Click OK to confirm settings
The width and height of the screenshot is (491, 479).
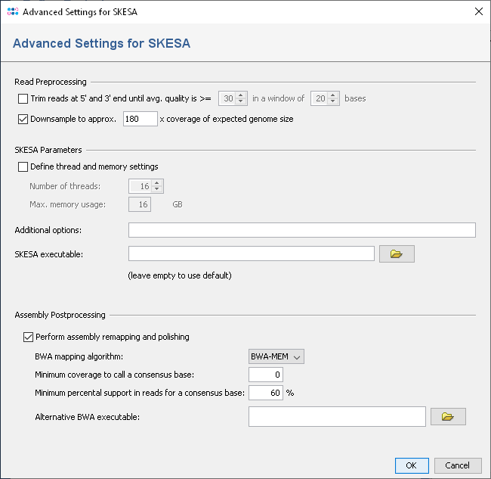click(x=411, y=465)
